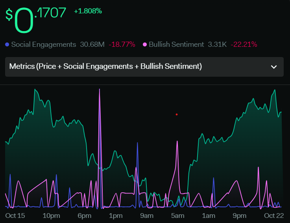Click the blue Social Engagements legend dot
290x223 pixels.
point(7,44)
